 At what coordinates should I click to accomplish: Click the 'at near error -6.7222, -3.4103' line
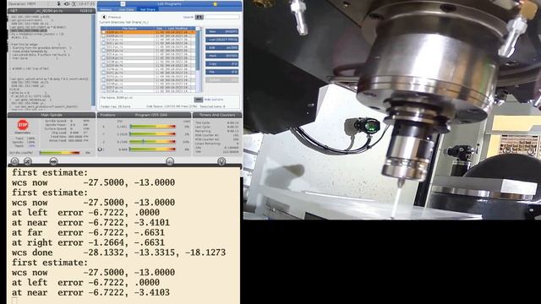[90, 292]
